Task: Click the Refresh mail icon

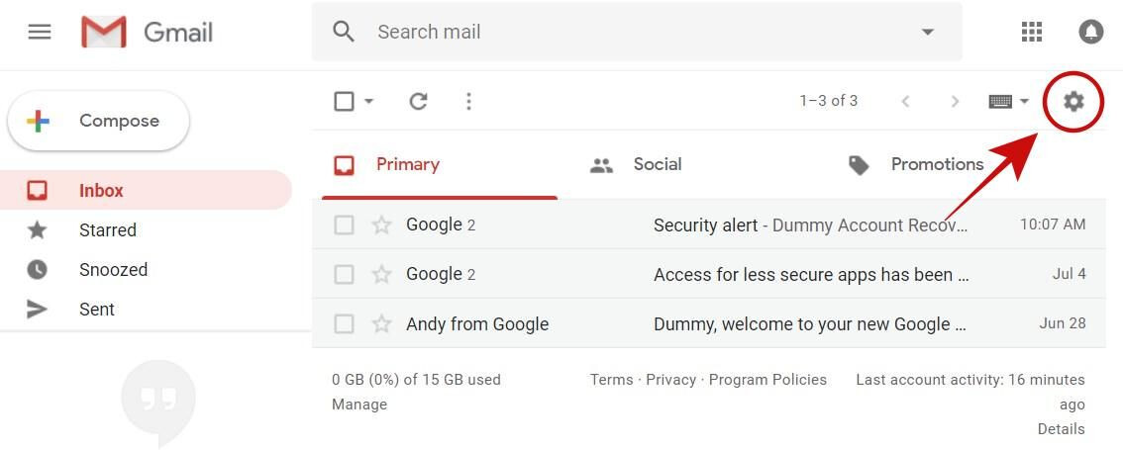Action: pos(418,101)
